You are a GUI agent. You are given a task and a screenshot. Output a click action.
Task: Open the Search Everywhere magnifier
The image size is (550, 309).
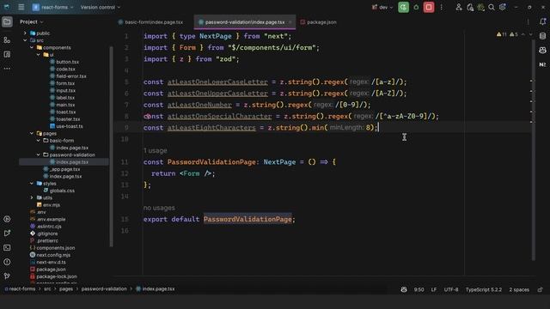[x=492, y=7]
